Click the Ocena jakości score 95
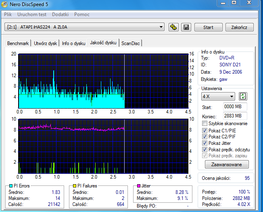Viewport: 263px width, 212px height. coord(247,178)
